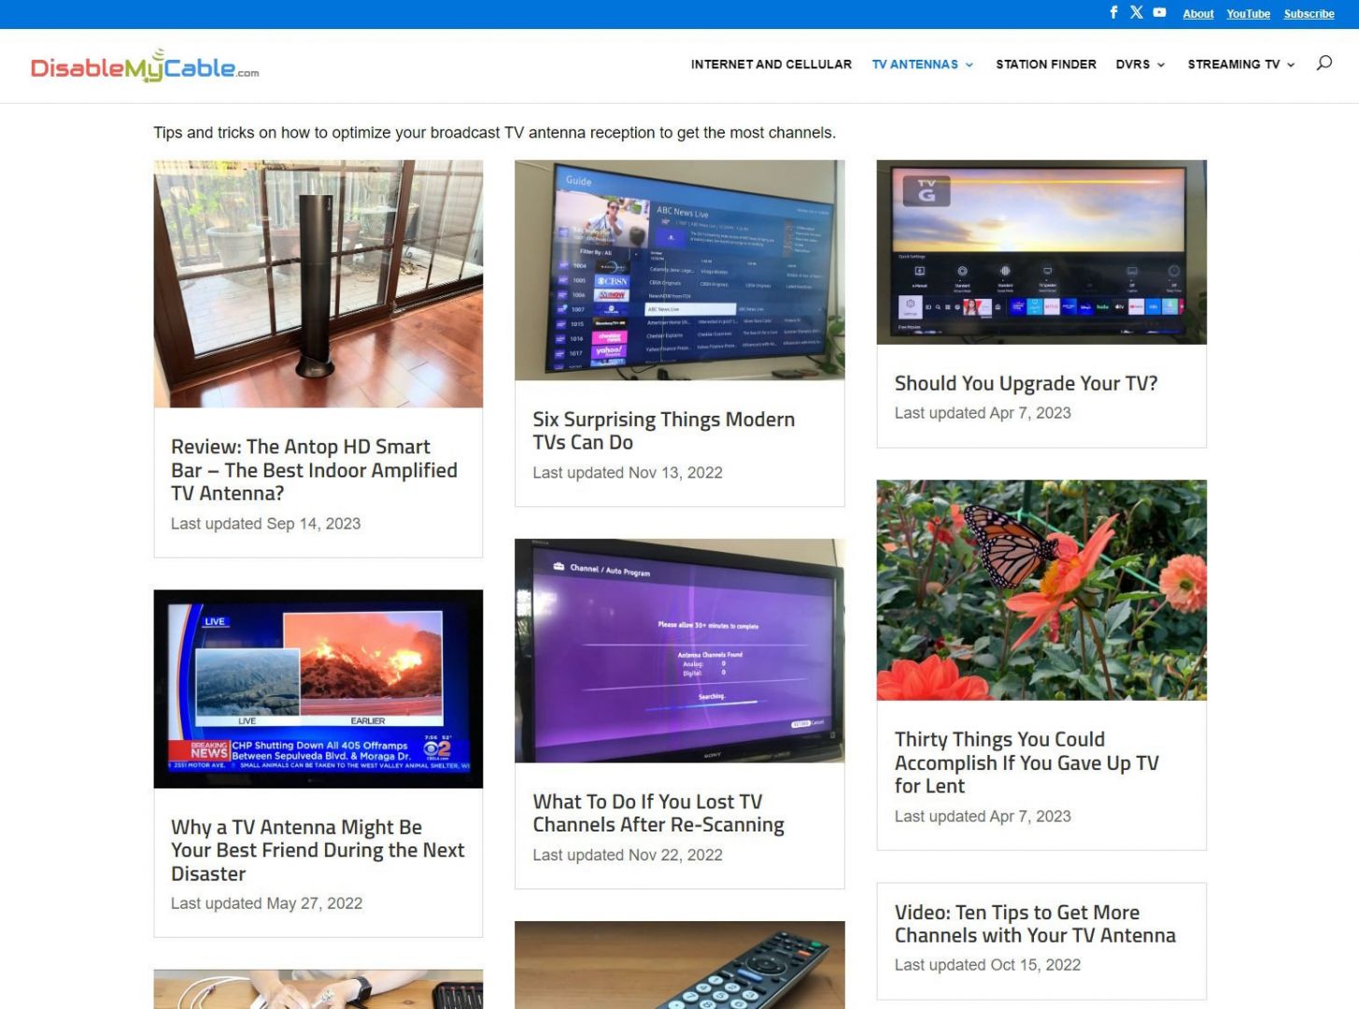Viewport: 1359px width, 1009px height.
Task: Expand the Streaming TV dropdown menu
Action: pyautogui.click(x=1240, y=64)
